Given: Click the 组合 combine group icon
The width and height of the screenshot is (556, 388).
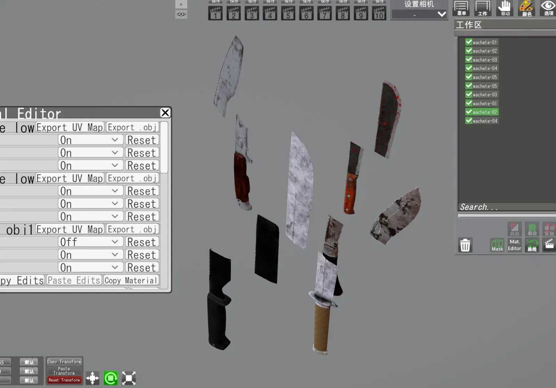Looking at the screenshot, I should click(532, 229).
